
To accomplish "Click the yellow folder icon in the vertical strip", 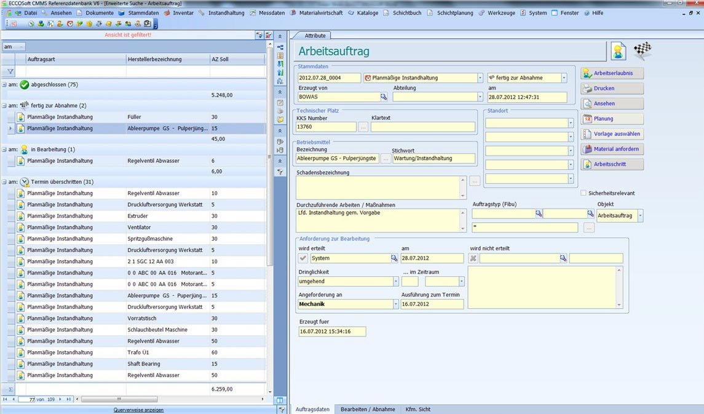I will click(x=280, y=120).
